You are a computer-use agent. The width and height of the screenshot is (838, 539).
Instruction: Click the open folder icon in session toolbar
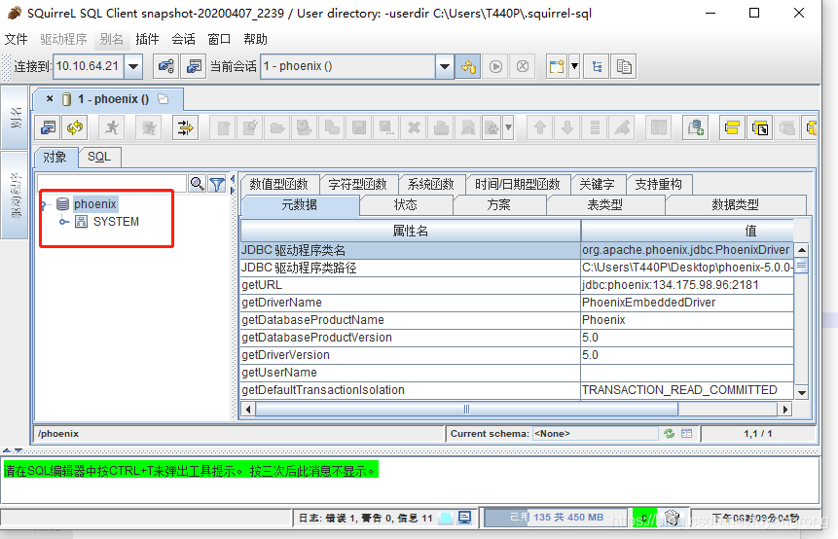click(x=277, y=127)
